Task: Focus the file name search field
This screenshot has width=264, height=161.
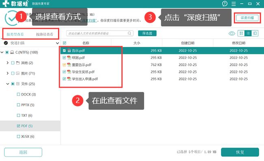Action: point(100,33)
